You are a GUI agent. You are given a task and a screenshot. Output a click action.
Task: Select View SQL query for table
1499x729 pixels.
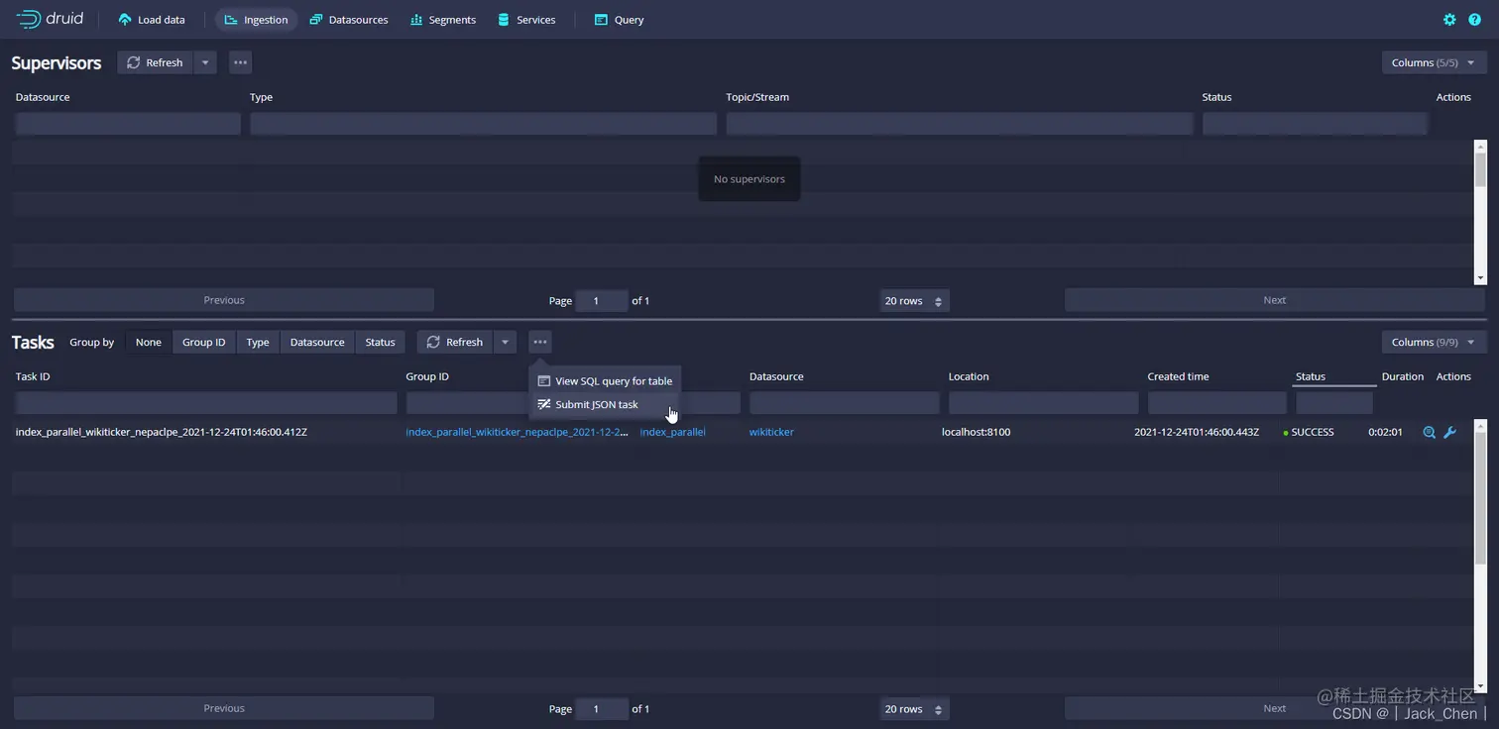[x=605, y=380]
